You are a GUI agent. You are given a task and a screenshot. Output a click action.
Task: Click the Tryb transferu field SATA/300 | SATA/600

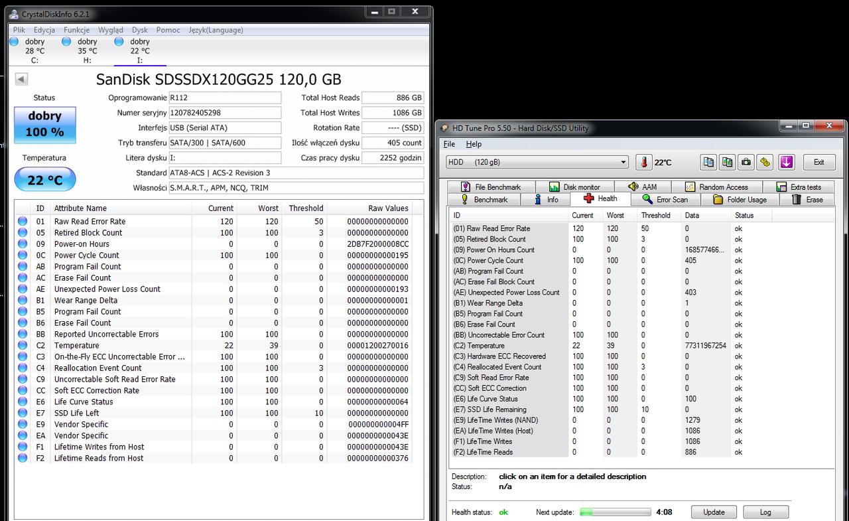225,143
